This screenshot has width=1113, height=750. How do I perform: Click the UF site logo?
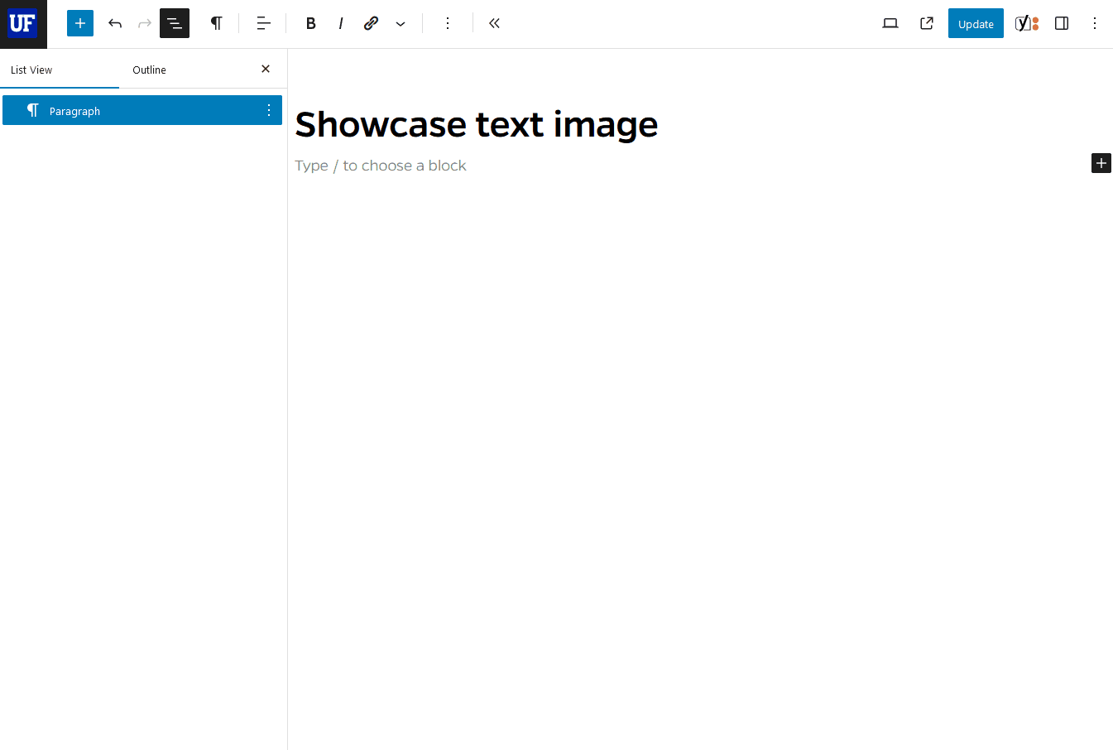coord(22,23)
